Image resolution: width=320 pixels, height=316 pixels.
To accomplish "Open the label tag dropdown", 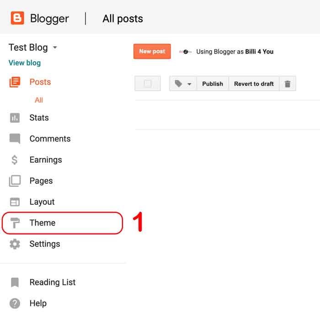I will pos(183,84).
